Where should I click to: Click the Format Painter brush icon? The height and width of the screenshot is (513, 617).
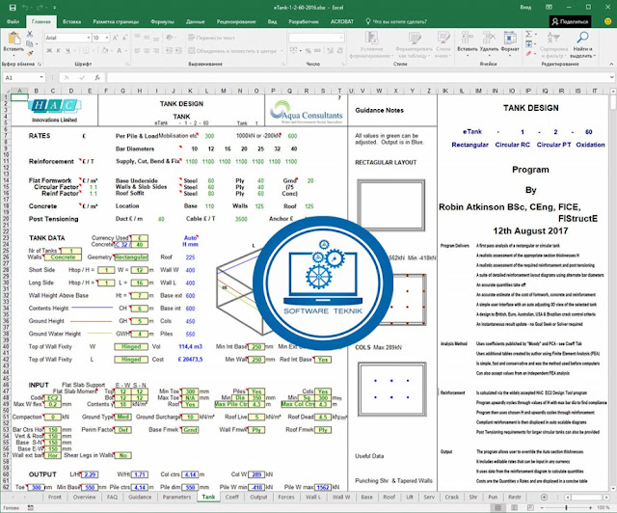pyautogui.click(x=30, y=53)
